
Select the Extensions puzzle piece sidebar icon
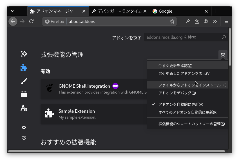click(24, 67)
